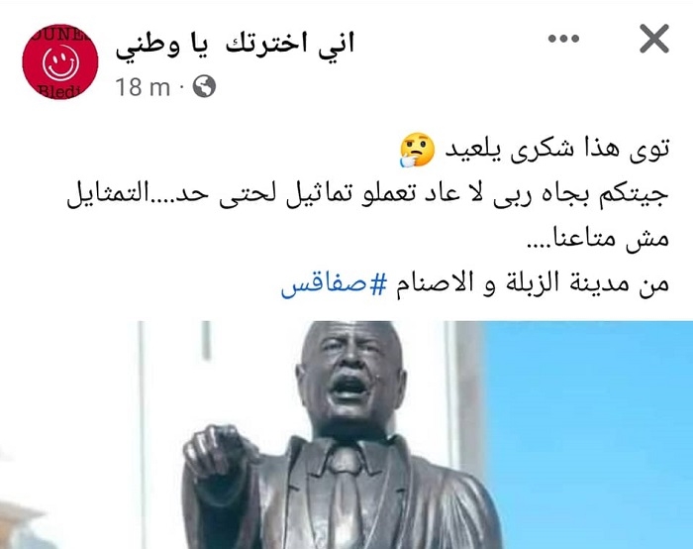Click the globe public-audience icon

pyautogui.click(x=204, y=86)
